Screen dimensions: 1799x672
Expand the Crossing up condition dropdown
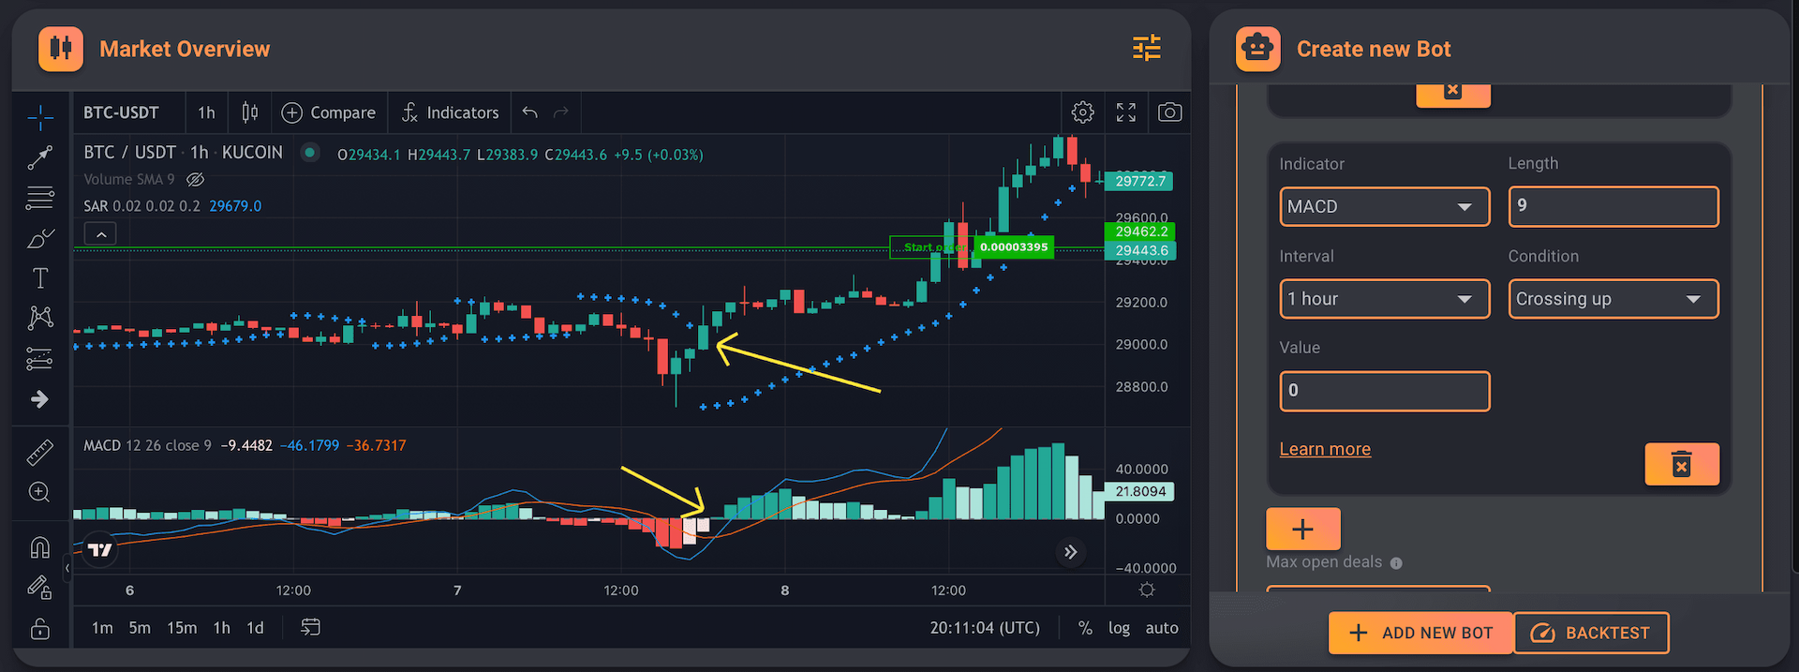(1613, 299)
